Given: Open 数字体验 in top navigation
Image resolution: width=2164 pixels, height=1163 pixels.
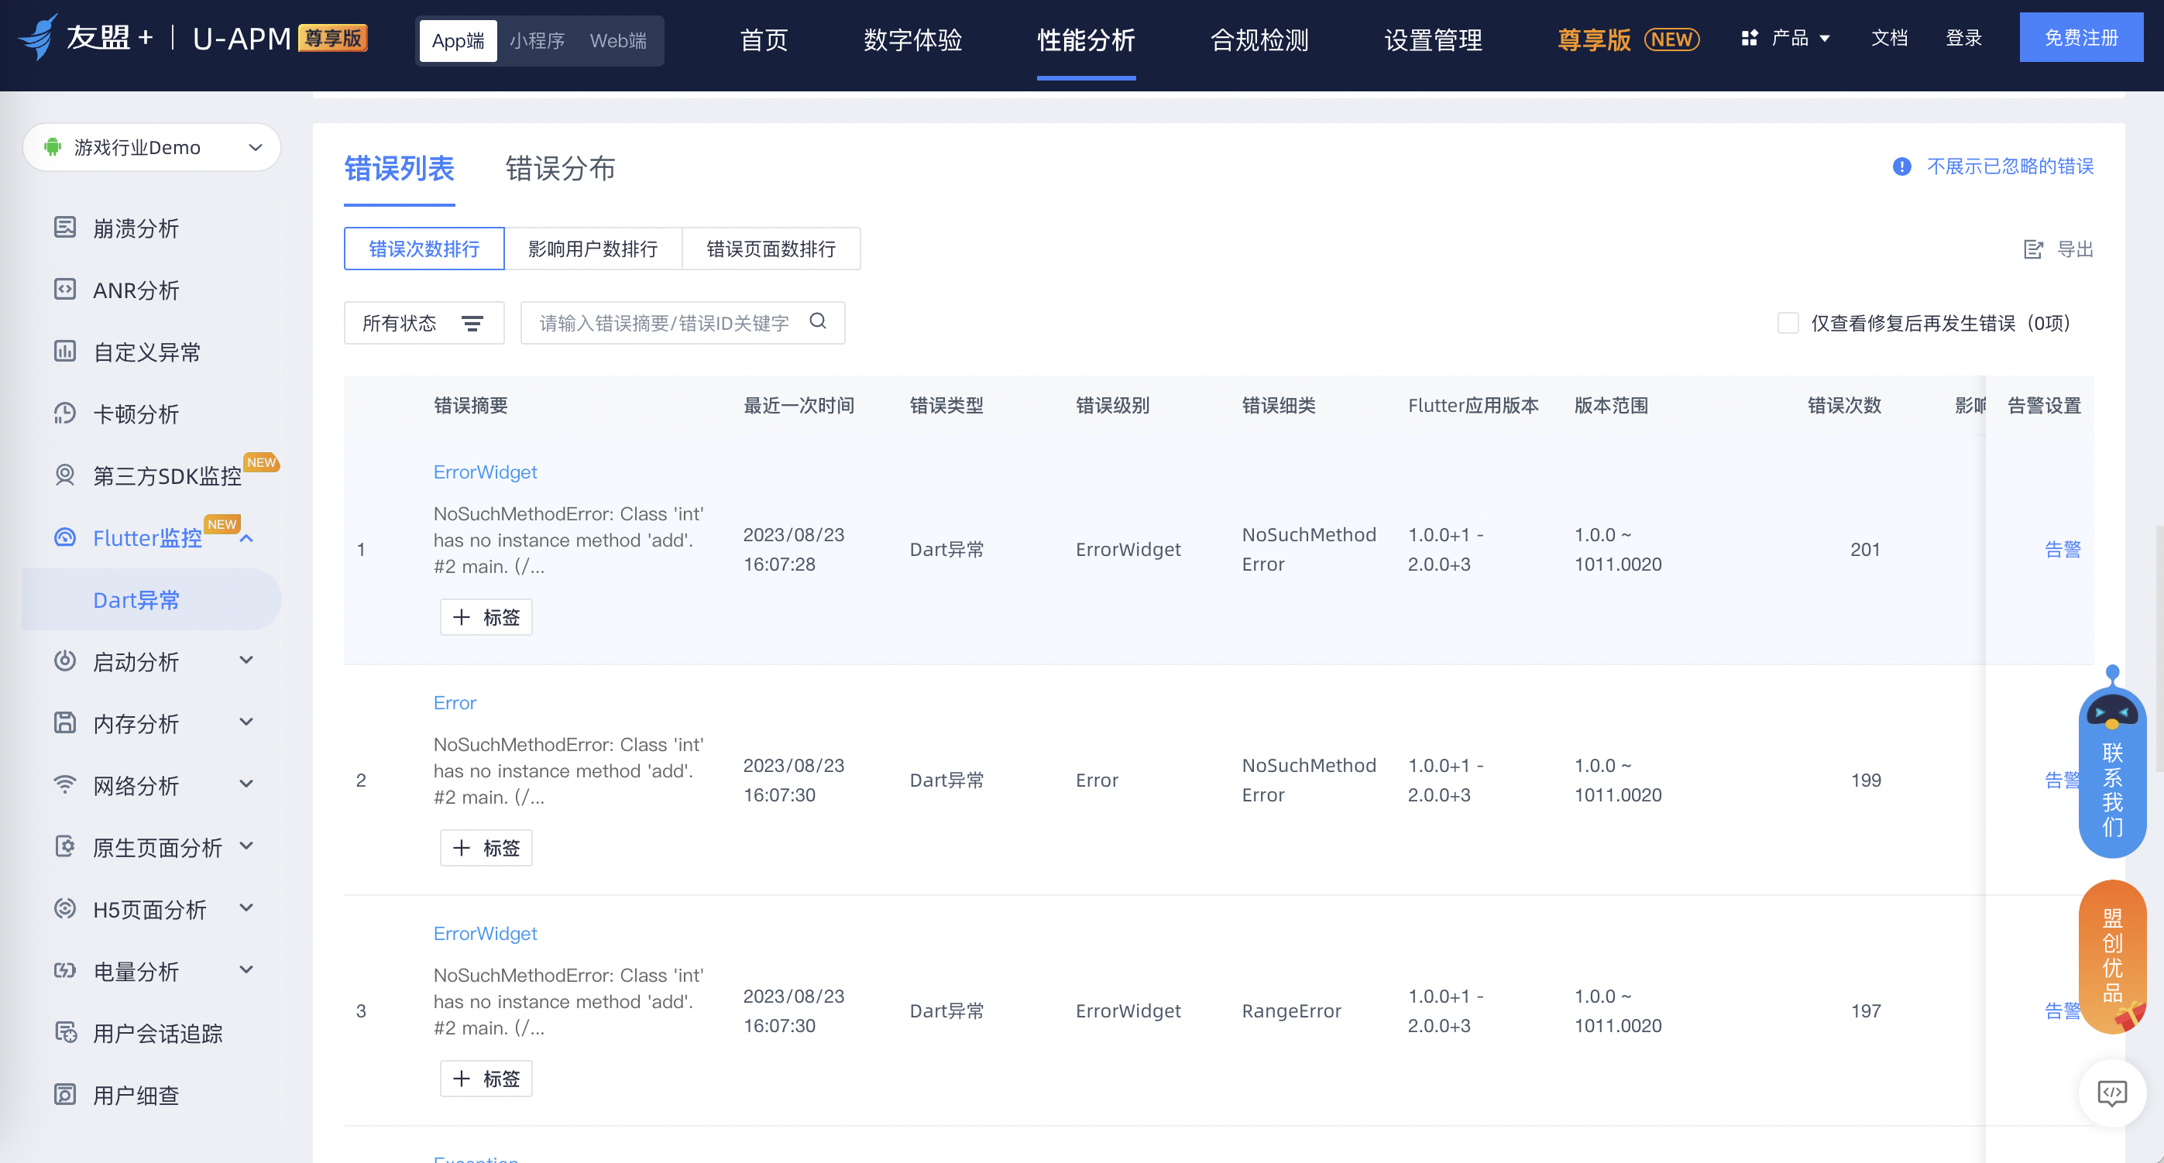Looking at the screenshot, I should coord(912,39).
